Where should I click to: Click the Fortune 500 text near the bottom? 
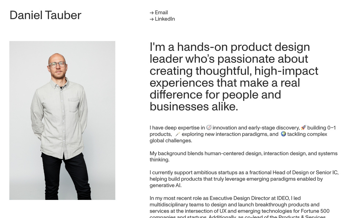[x=315, y=211]
